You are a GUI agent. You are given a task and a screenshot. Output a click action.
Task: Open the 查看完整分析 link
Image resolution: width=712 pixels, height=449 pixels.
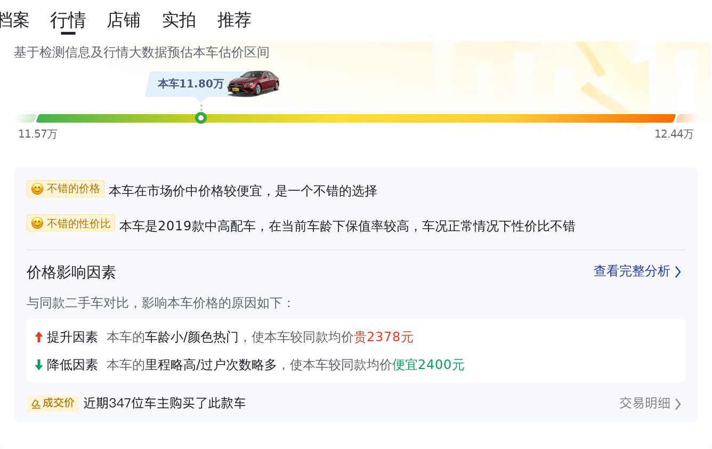[632, 271]
